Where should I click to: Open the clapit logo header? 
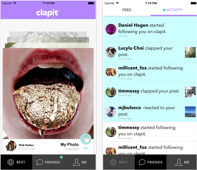pos(48,13)
